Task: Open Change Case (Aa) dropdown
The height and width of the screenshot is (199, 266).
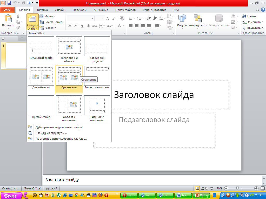Action: click(x=110, y=26)
